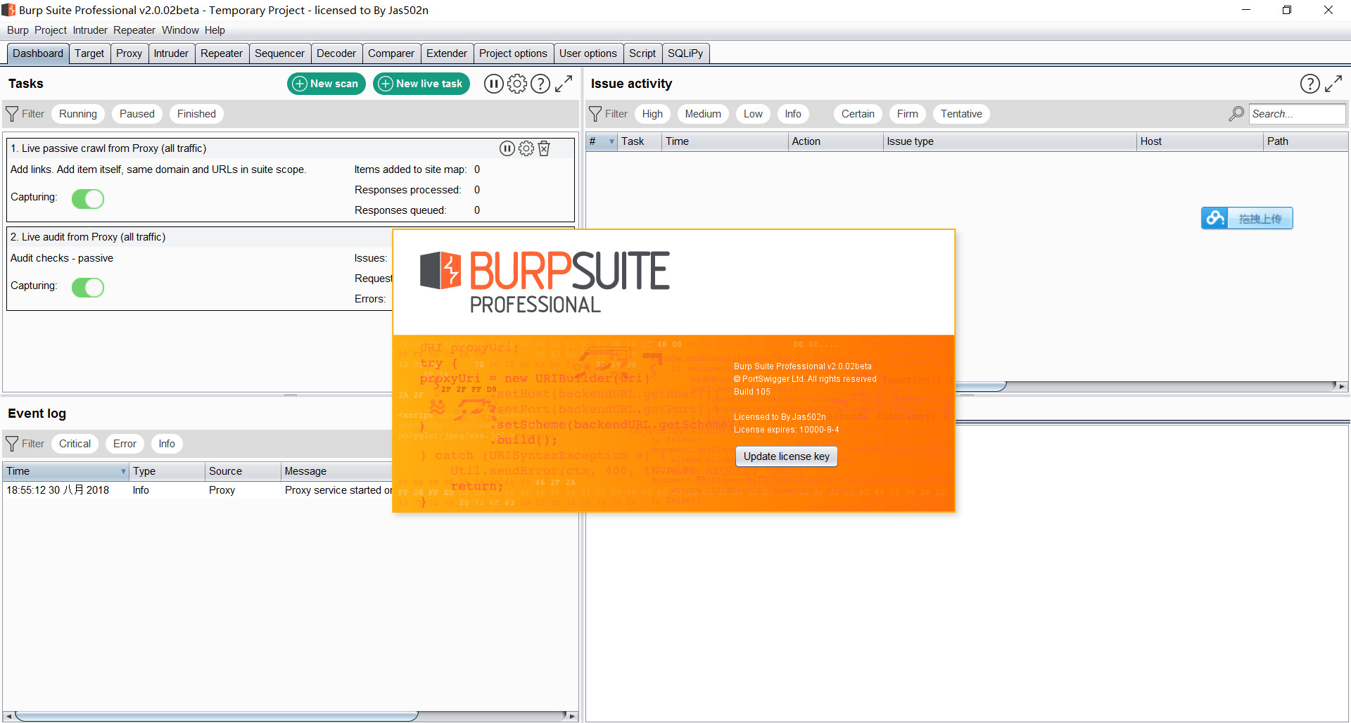Open help for Issue activity panel
This screenshot has width=1351, height=723.
coord(1309,84)
